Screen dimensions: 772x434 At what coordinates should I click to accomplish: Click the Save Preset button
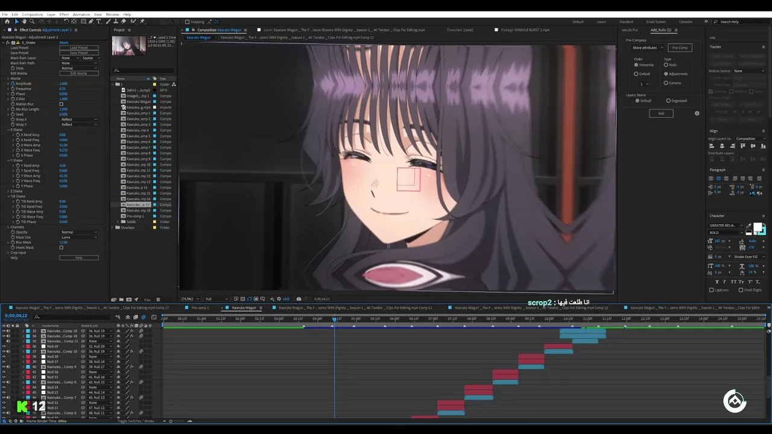point(78,52)
